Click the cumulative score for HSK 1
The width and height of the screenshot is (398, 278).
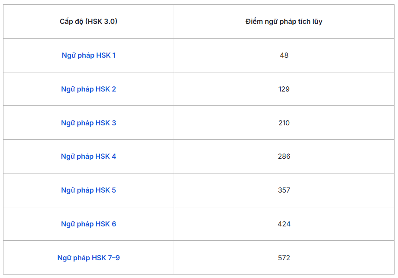point(284,56)
